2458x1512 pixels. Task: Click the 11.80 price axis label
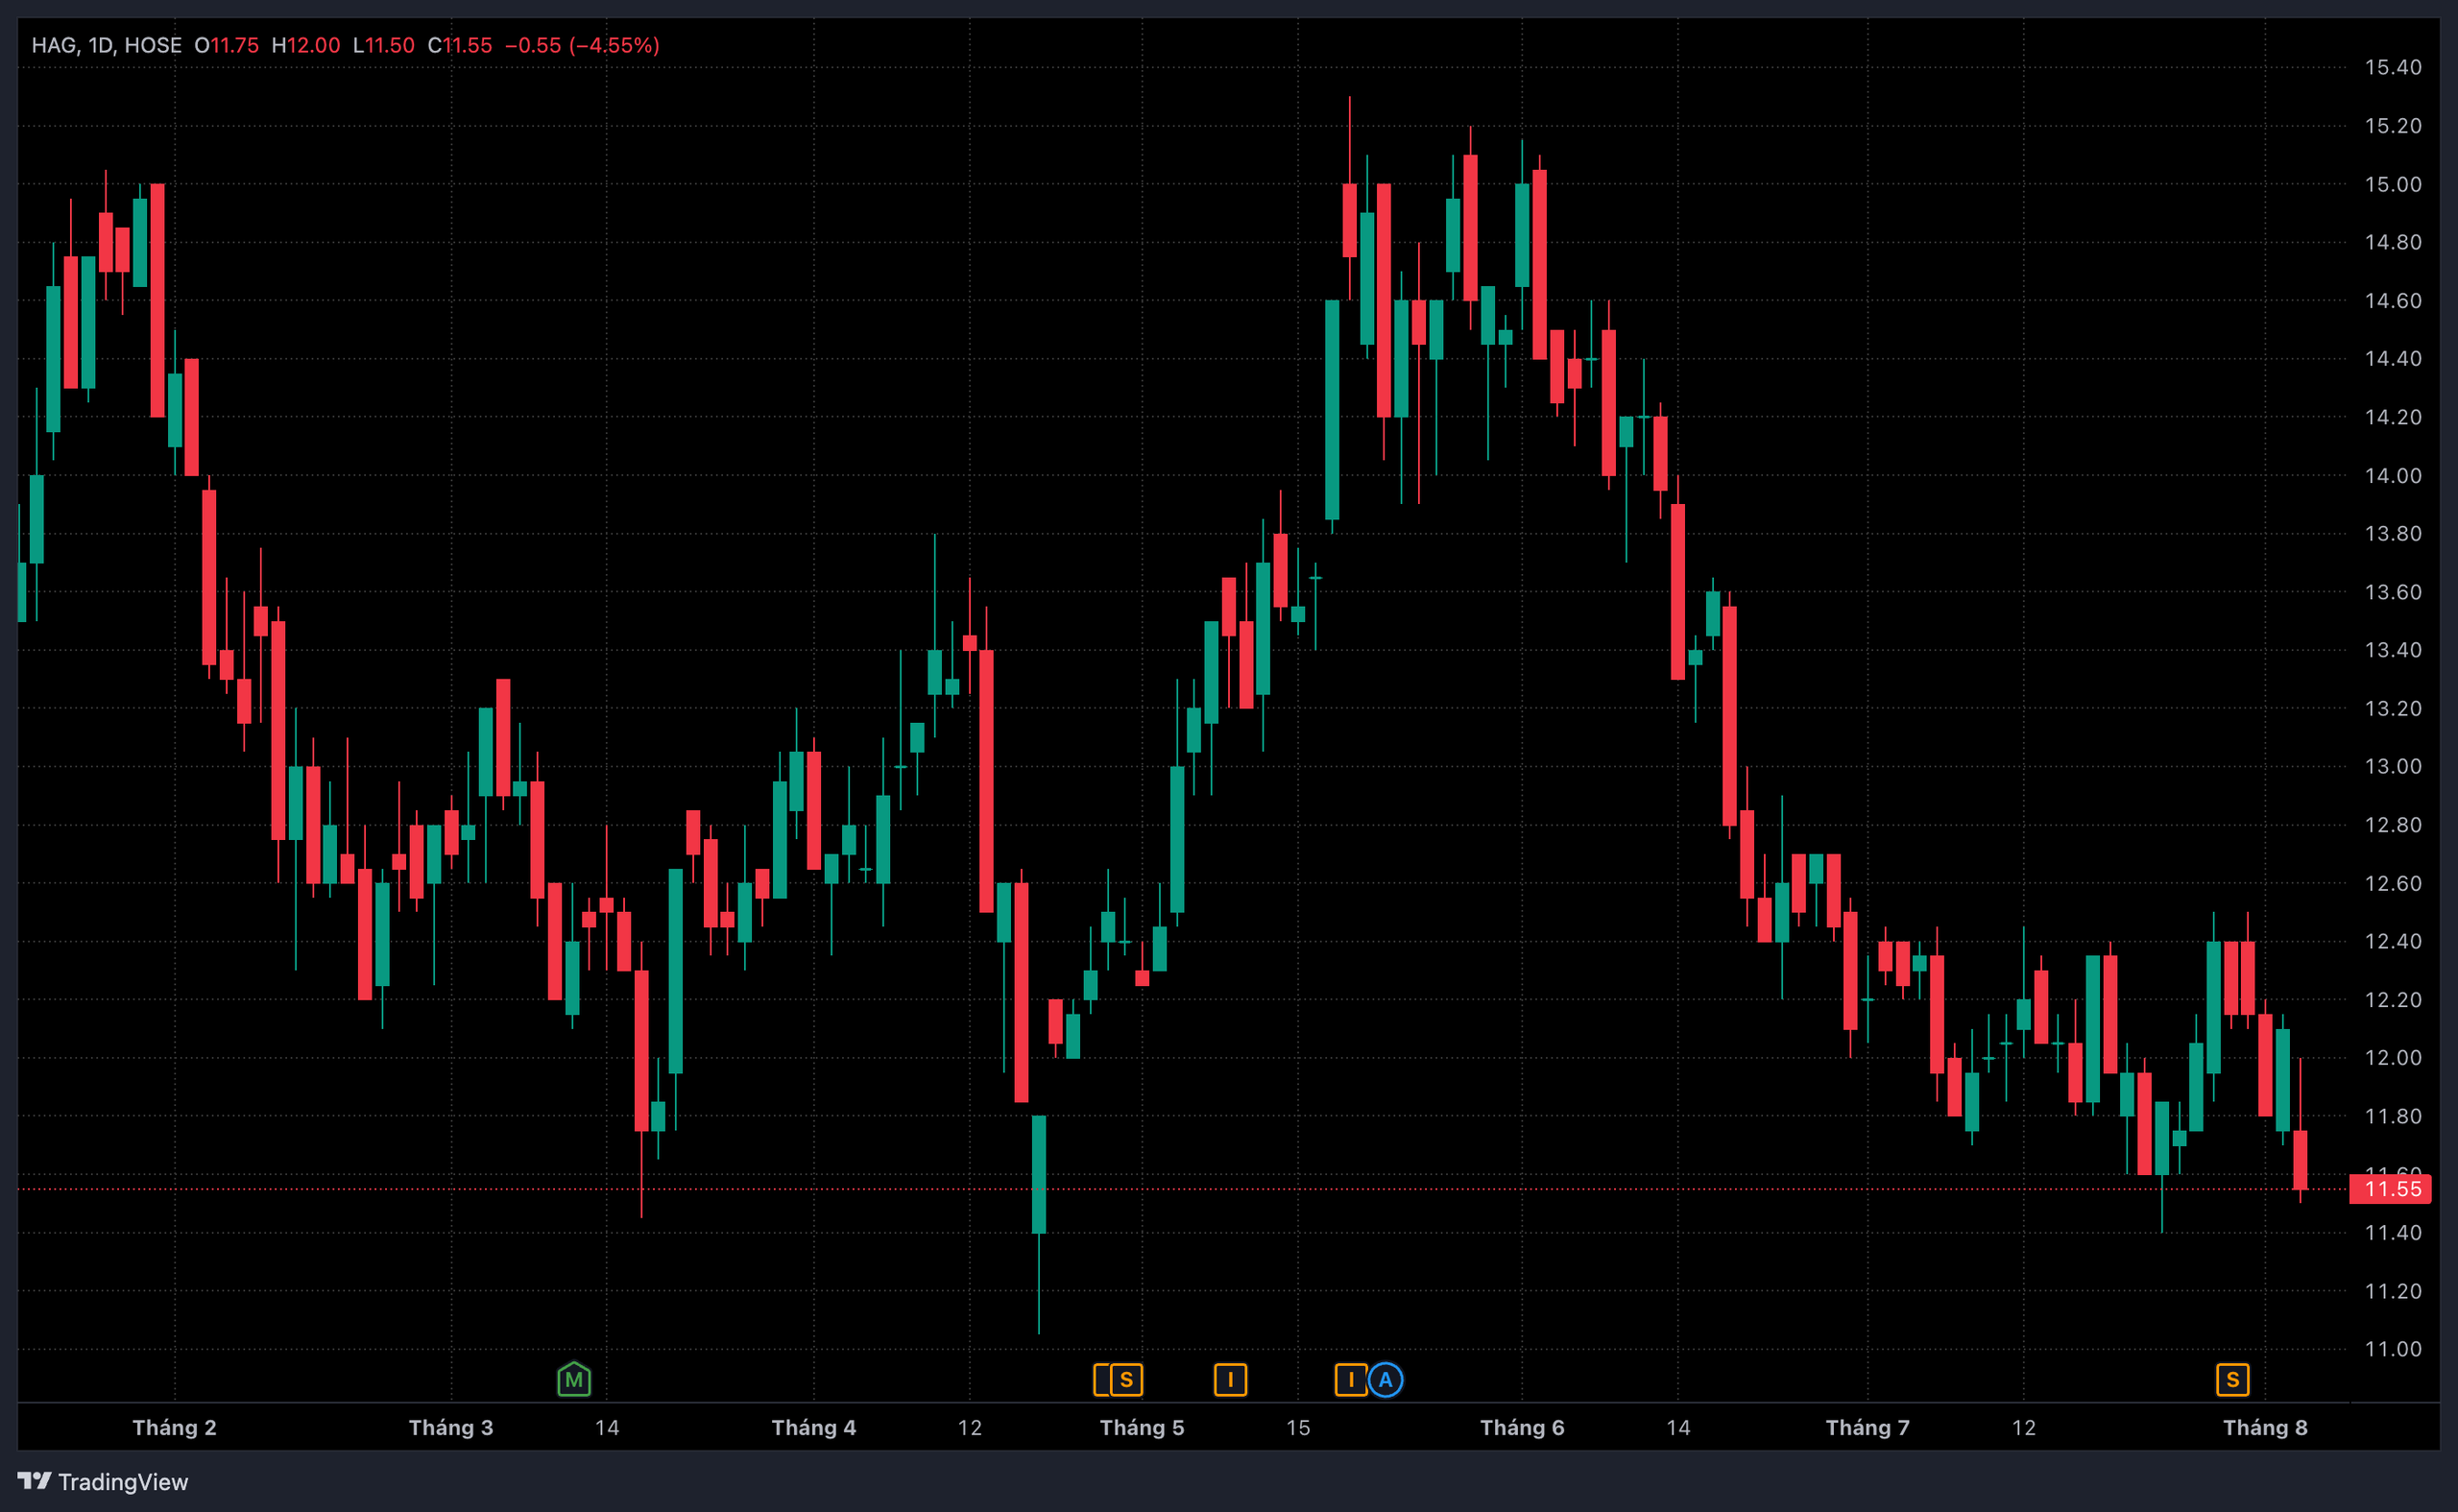[x=2393, y=1115]
